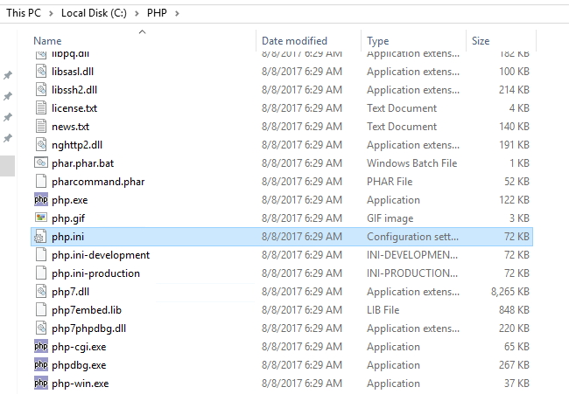Click the php7embed.lib file icon

click(41, 310)
